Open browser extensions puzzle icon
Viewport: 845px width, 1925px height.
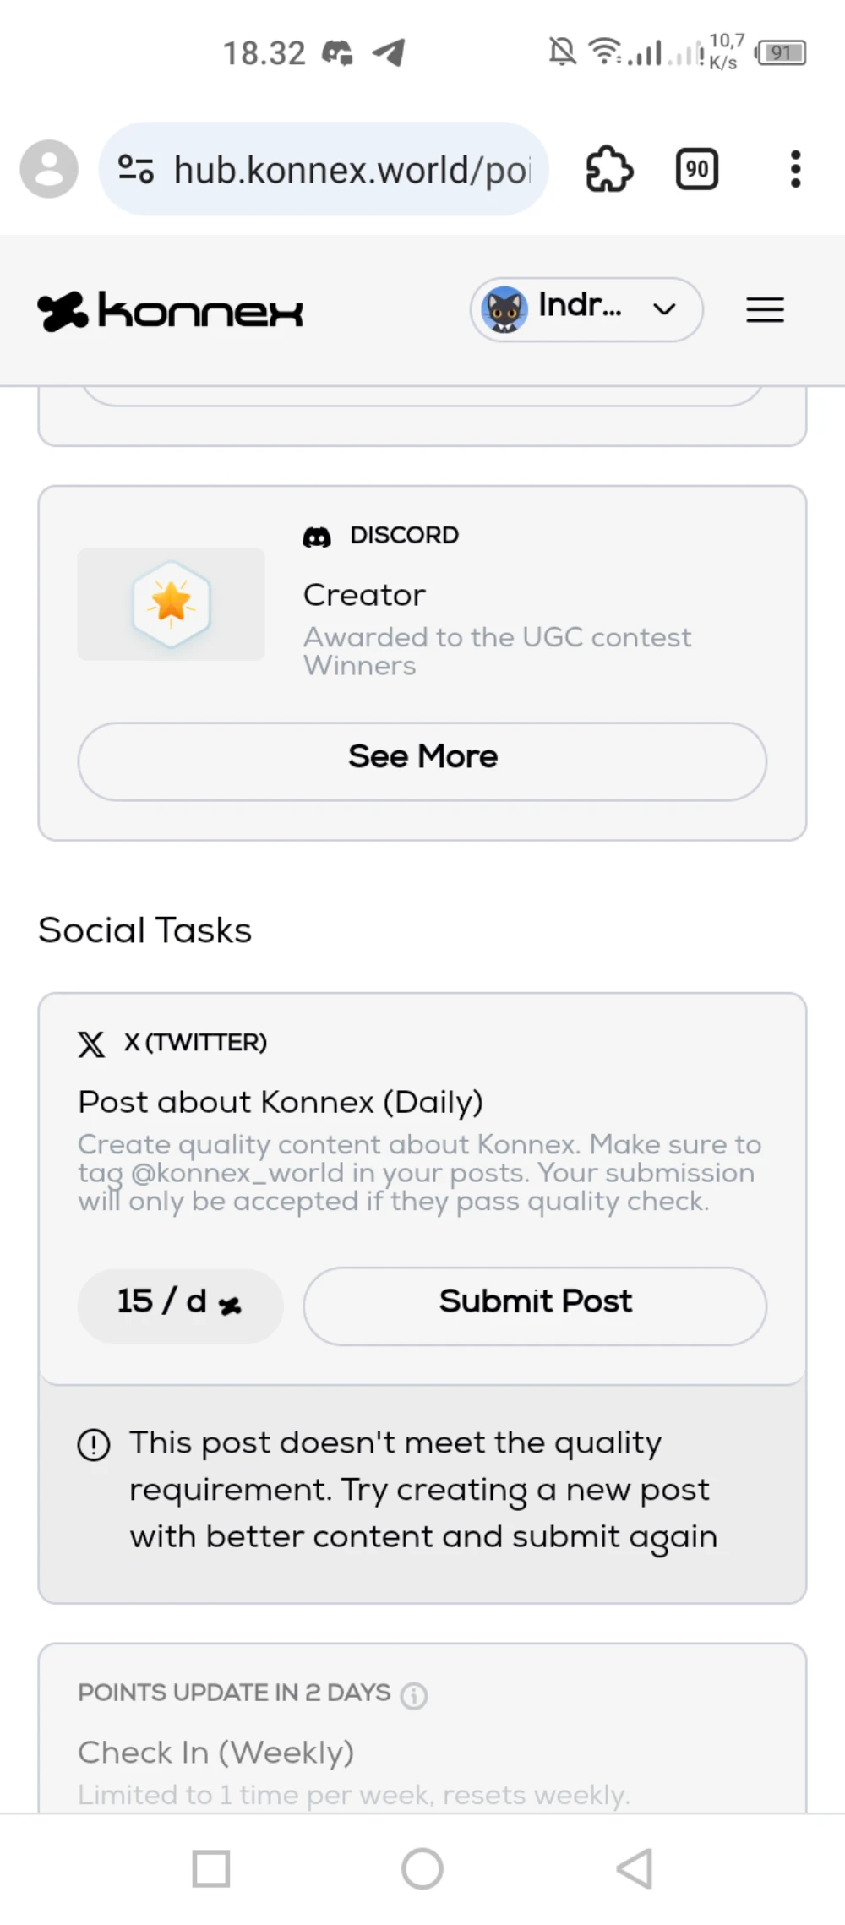(609, 169)
